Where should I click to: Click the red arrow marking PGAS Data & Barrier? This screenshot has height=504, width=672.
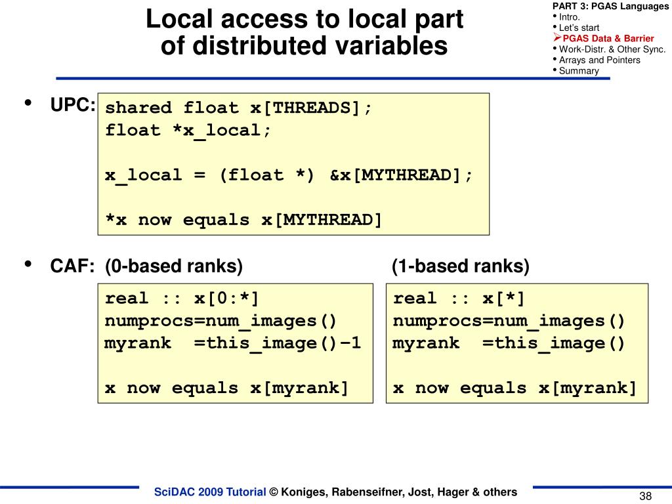tap(557, 37)
